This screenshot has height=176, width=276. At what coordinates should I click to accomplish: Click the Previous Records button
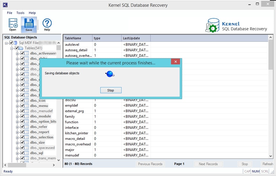point(150,164)
